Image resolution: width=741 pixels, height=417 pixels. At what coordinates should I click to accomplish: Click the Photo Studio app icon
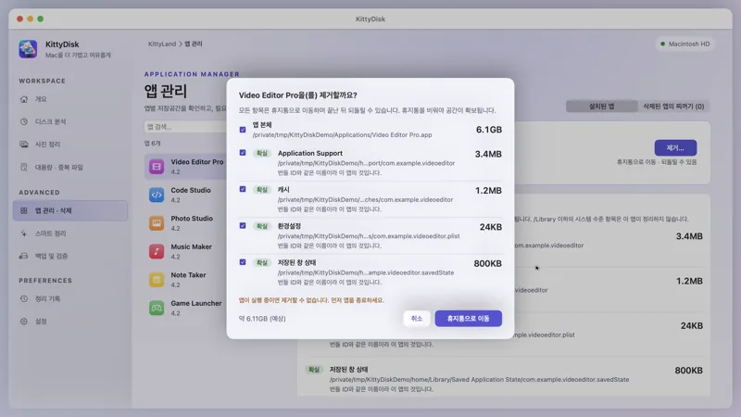[x=157, y=223]
